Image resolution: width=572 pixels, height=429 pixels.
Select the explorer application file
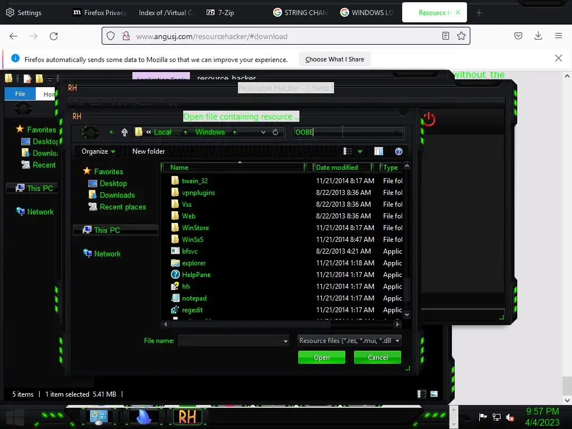coord(193,263)
